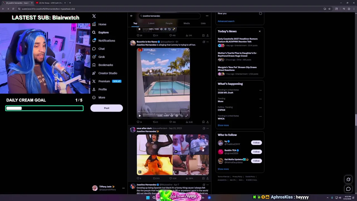Open Premium in the sidebar
357x201 pixels.
107,81
